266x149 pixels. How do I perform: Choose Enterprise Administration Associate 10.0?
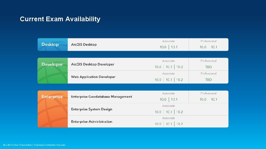coord(158,124)
